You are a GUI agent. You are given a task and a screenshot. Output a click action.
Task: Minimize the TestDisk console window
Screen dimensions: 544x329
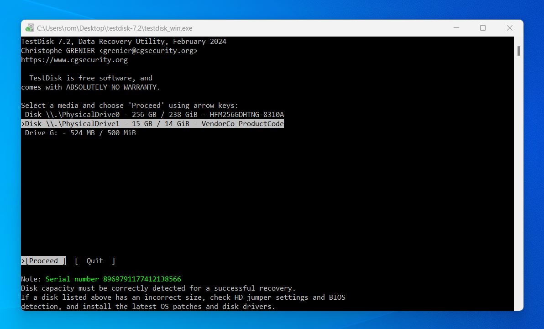[456, 28]
